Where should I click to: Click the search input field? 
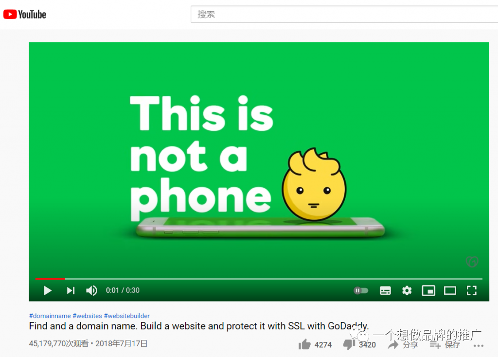tap(344, 14)
